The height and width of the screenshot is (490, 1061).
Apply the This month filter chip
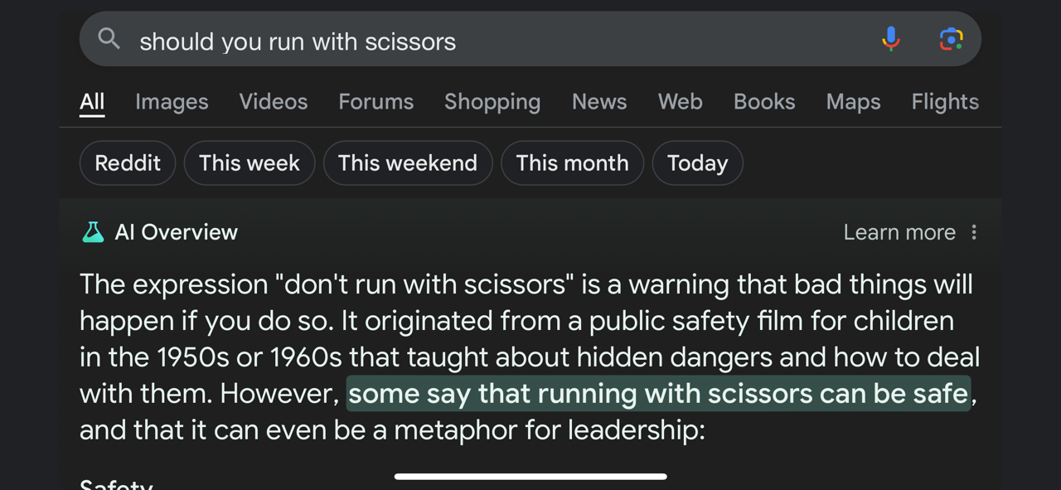[x=572, y=163]
